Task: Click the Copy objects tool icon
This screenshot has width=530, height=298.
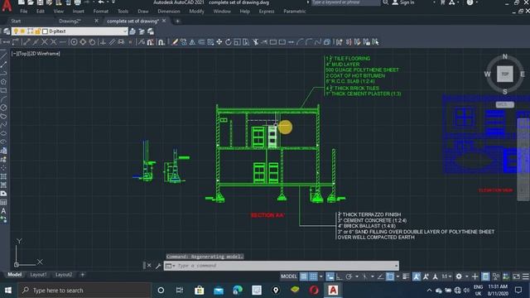Action: point(184,42)
